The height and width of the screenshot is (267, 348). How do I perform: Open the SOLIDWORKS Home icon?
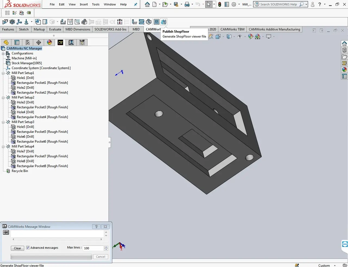pos(147,4)
